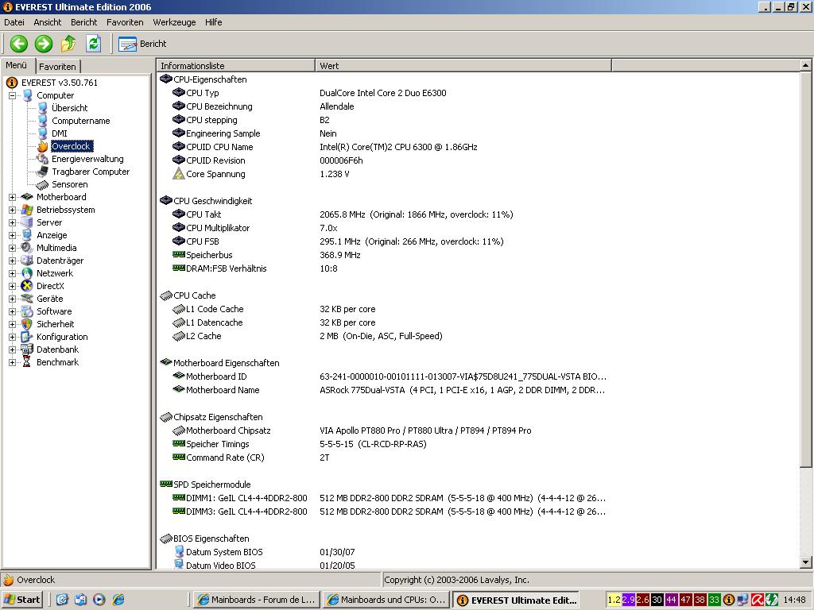
Task: Click the Informationsliste column header
Action: (x=235, y=66)
